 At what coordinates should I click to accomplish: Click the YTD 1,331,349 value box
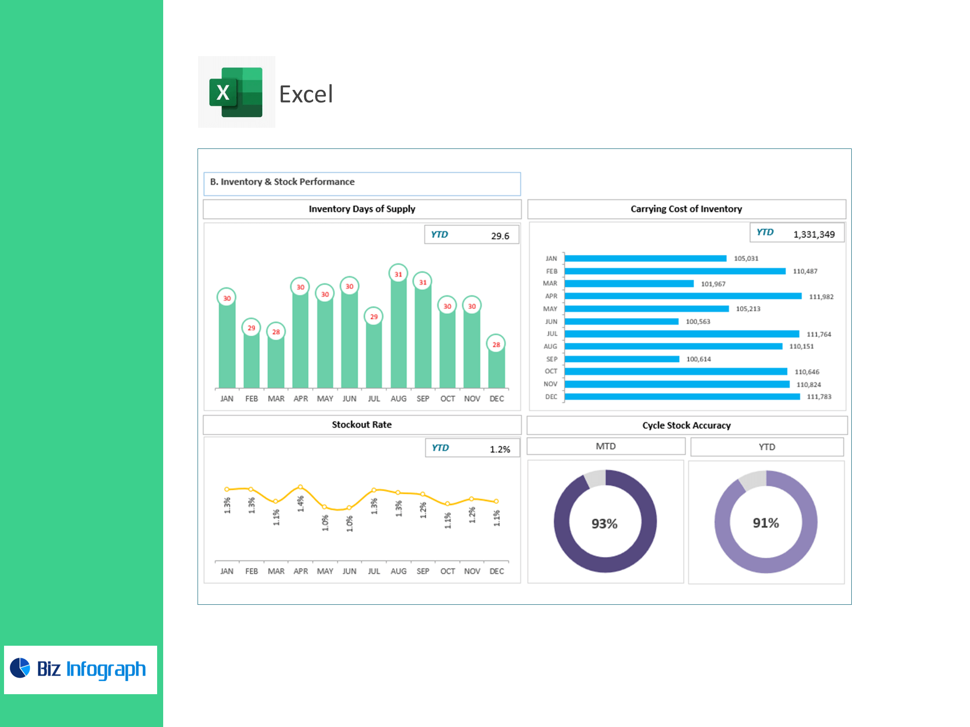(x=796, y=233)
